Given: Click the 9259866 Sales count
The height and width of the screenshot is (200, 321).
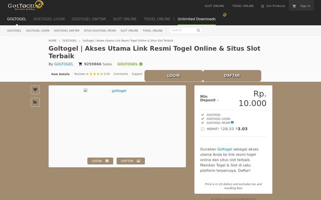Looking at the screenshot, I should click(x=98, y=64).
